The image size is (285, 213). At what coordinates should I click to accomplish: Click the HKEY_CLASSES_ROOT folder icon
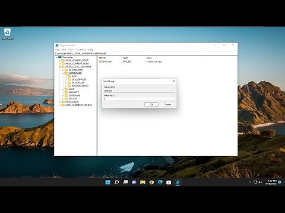(63, 60)
